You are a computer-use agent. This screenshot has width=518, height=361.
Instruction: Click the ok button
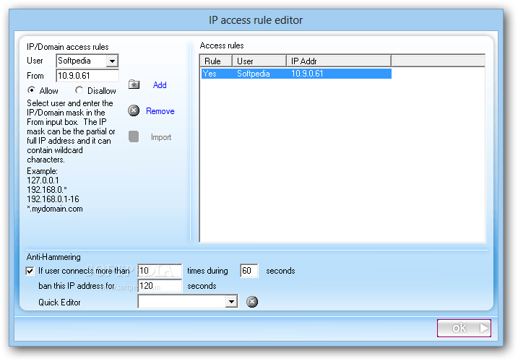coord(464,328)
